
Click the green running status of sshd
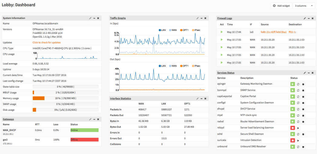pyautogui.click(x=292, y=134)
